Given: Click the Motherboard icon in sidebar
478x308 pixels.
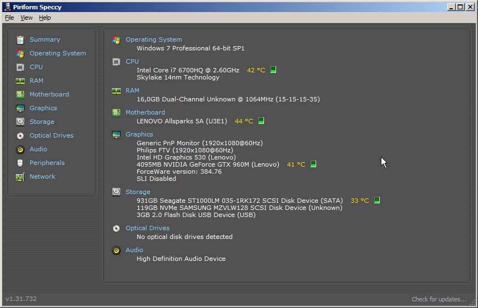Looking at the screenshot, I should coord(20,95).
